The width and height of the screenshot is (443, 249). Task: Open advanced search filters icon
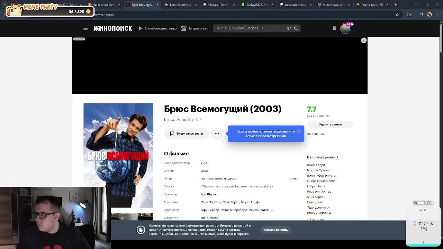289,28
